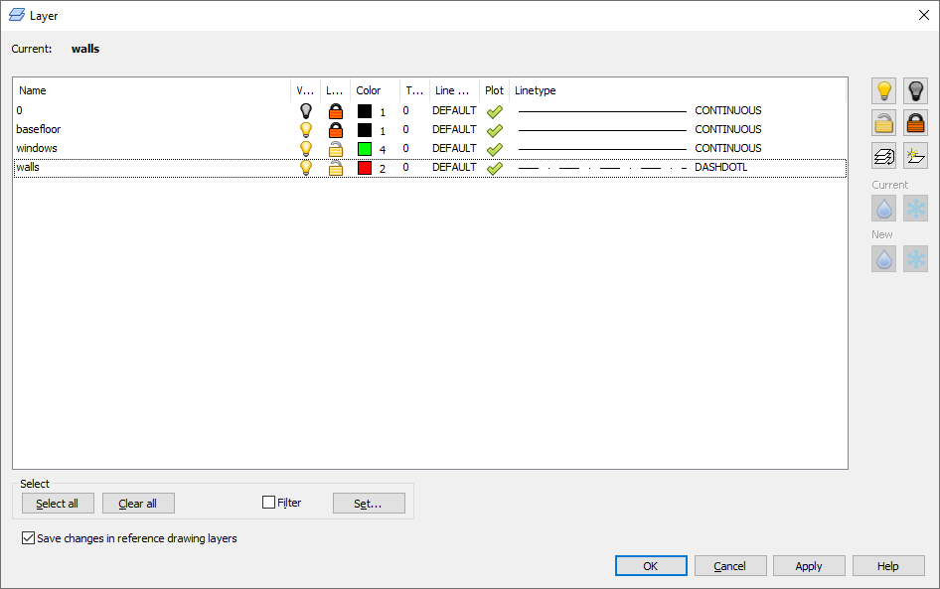Enable the Filter checkbox

(266, 503)
